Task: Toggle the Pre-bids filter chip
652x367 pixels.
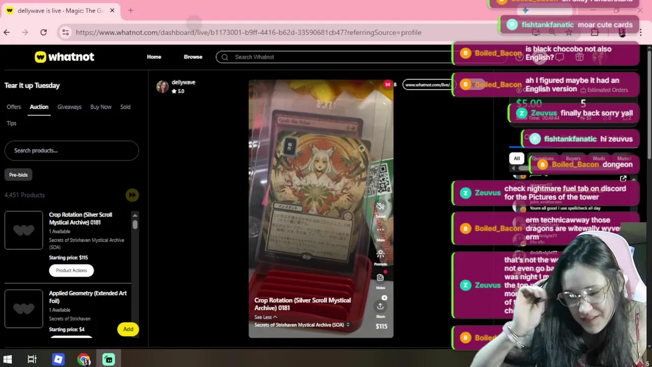Action: pos(18,175)
